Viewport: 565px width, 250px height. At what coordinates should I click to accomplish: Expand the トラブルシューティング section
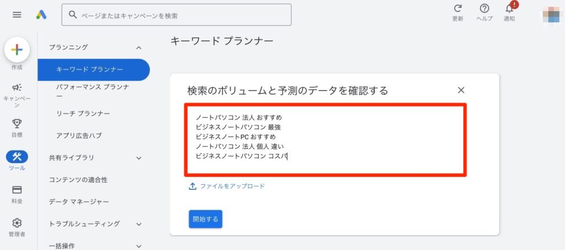(x=138, y=224)
